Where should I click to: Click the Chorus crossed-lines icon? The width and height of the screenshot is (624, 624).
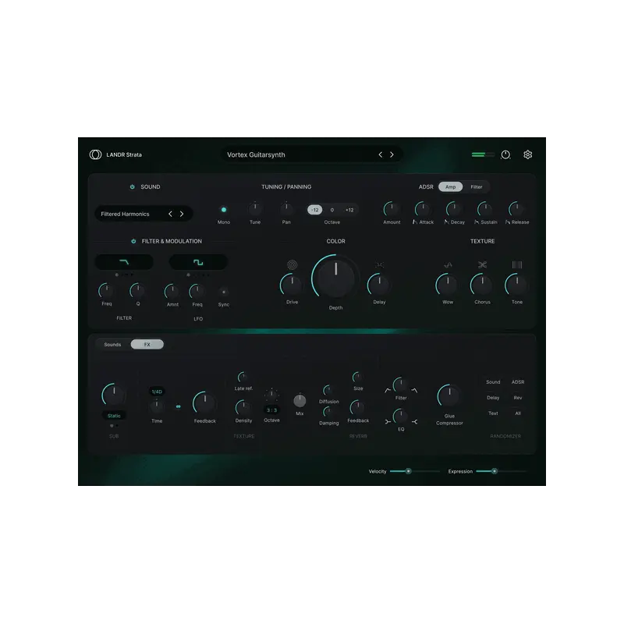[x=482, y=265]
